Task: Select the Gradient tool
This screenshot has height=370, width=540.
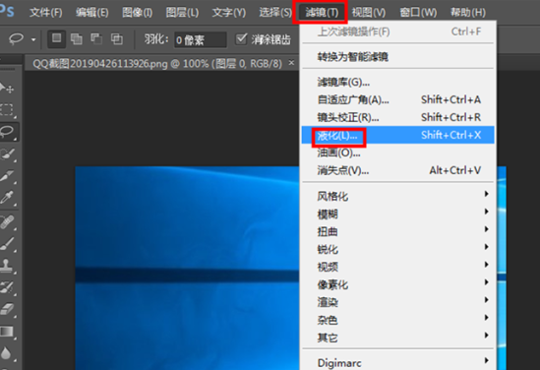Action: (x=7, y=331)
